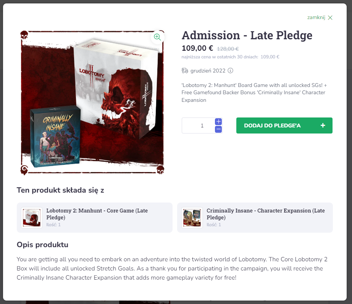The image size is (352, 304).
Task: Open the Criminally Insane expansion thumbnail
Action: tap(192, 218)
